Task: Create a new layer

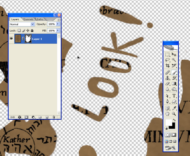Action: (x=47, y=117)
